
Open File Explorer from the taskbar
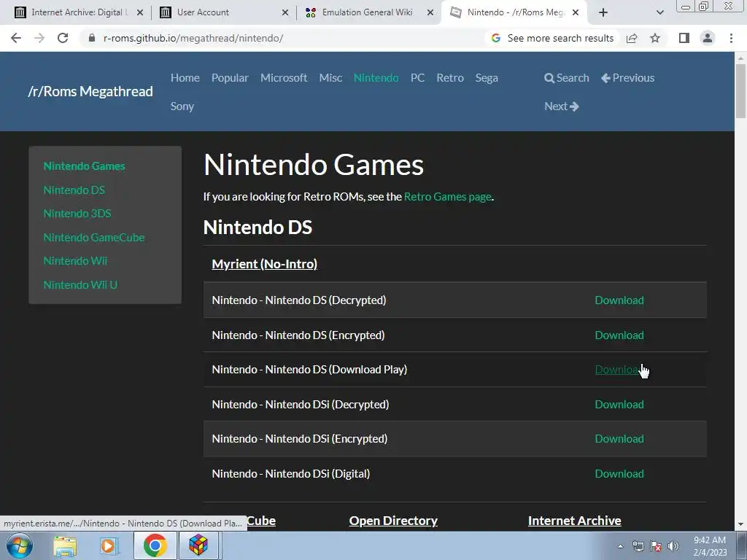coord(65,545)
